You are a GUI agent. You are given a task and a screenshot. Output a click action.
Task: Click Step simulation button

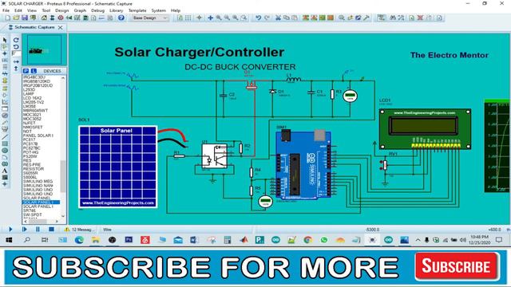(24, 229)
